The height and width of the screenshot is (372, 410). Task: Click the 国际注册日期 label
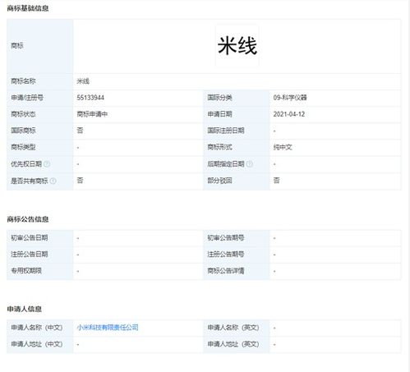click(x=226, y=131)
